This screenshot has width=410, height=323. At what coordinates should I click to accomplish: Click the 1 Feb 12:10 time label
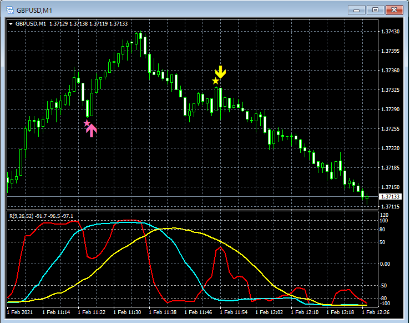(305, 312)
